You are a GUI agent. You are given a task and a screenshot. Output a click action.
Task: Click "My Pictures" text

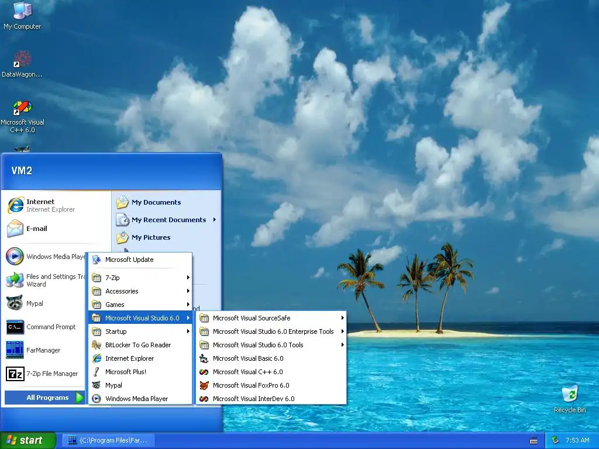pyautogui.click(x=151, y=237)
